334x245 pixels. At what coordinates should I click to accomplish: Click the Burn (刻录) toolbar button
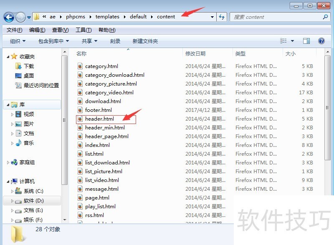click(115, 41)
